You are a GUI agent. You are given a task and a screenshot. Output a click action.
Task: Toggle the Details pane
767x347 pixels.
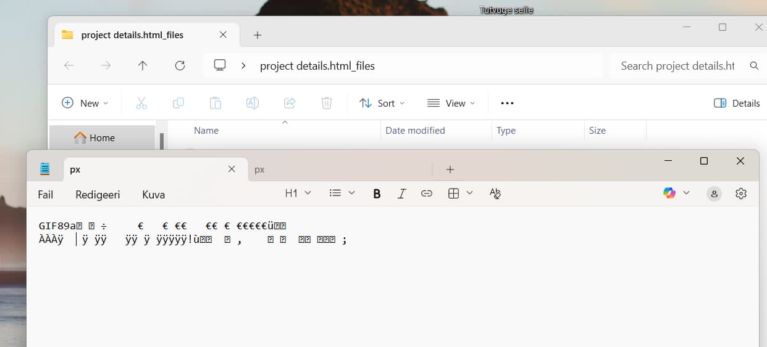point(737,104)
